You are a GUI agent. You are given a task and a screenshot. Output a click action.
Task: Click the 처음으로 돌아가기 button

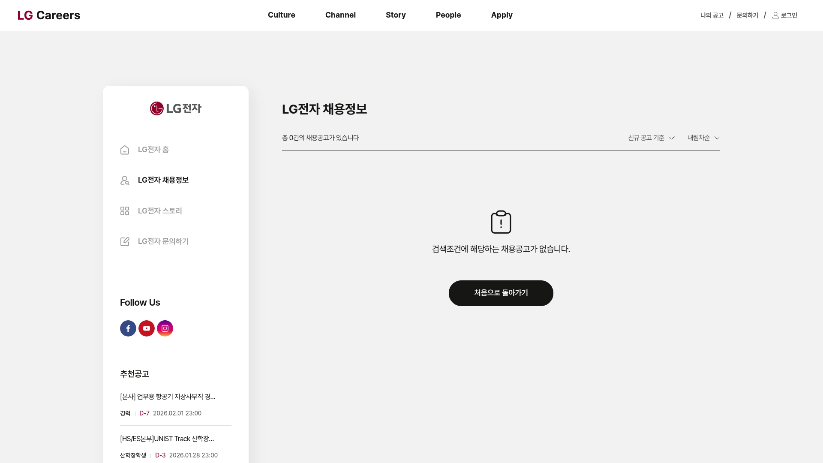501,293
